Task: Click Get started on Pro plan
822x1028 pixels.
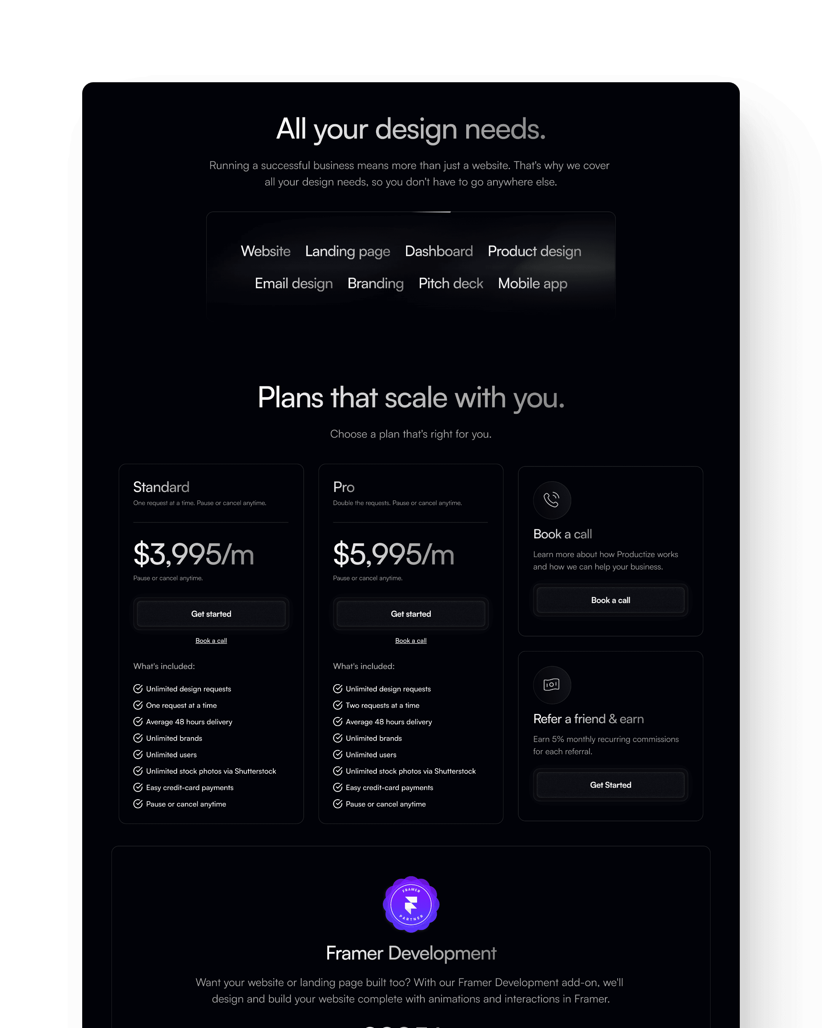Action: [410, 613]
